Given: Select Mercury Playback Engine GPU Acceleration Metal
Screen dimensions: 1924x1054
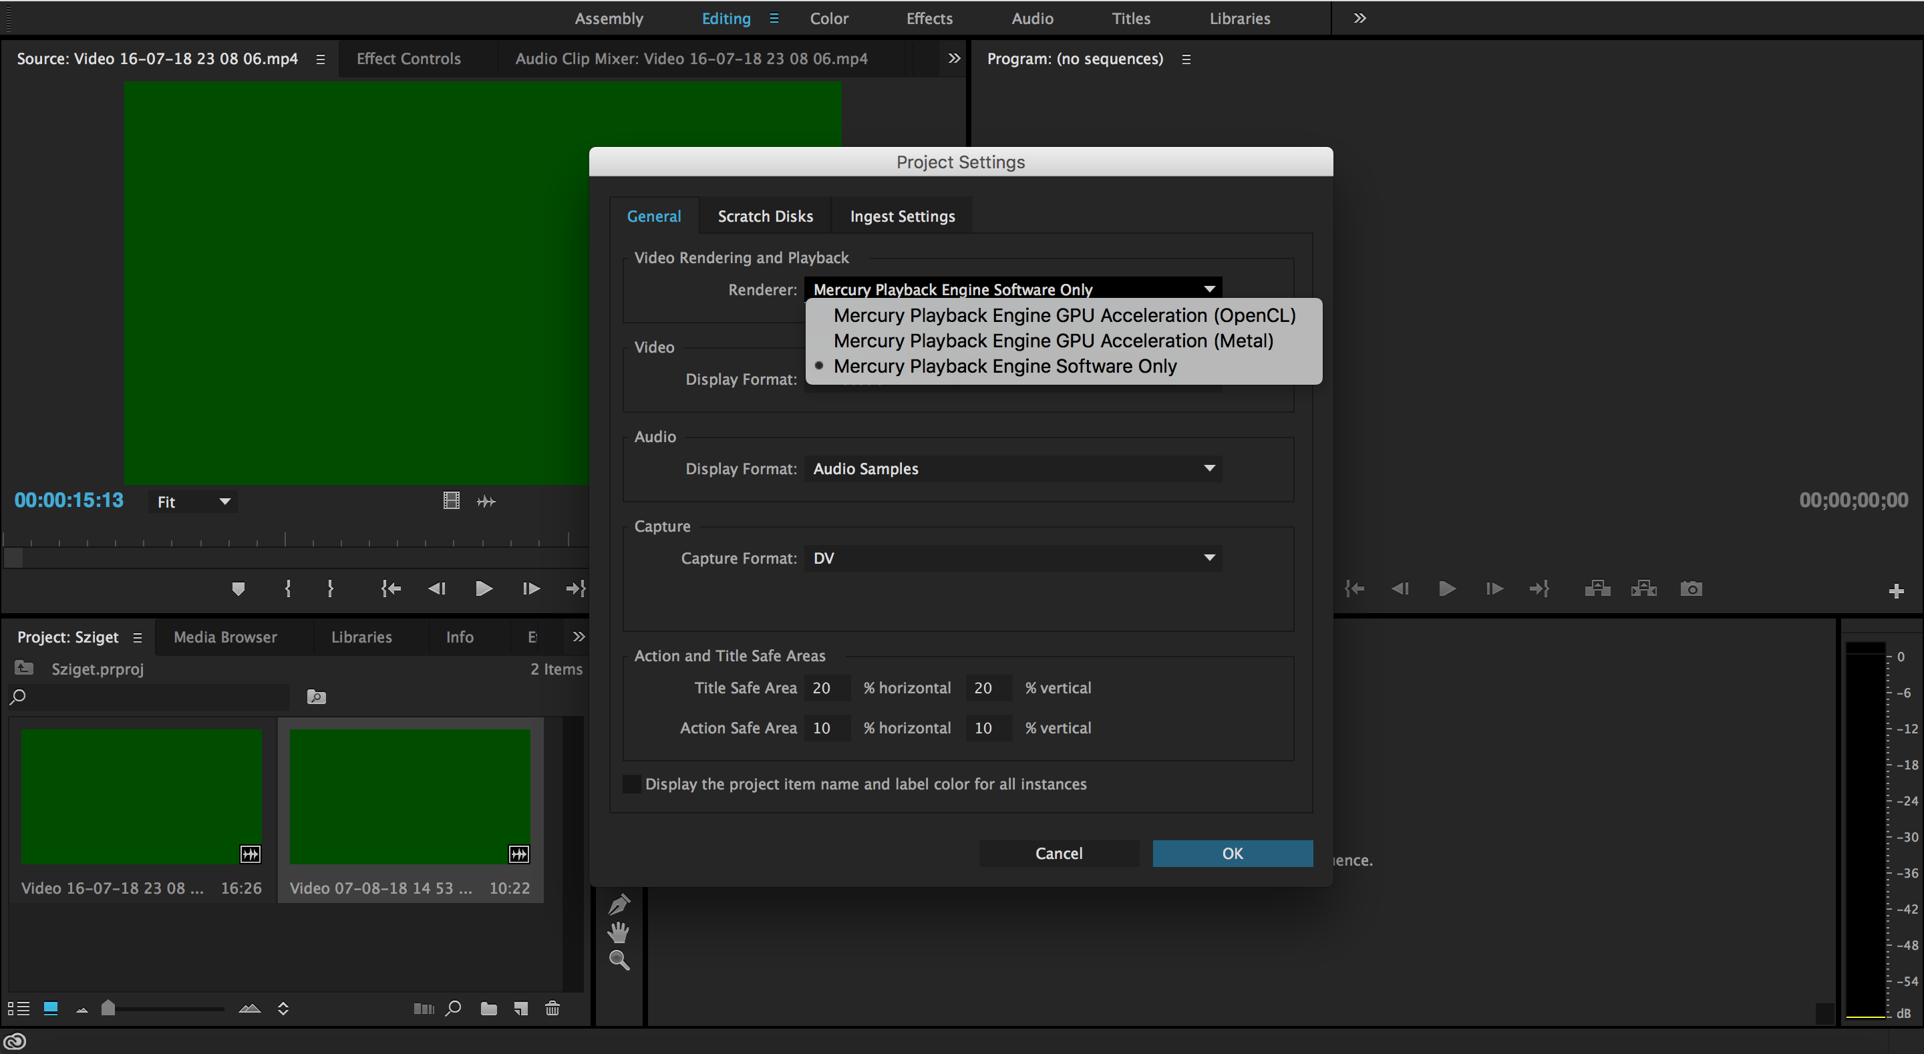Looking at the screenshot, I should pyautogui.click(x=1052, y=340).
